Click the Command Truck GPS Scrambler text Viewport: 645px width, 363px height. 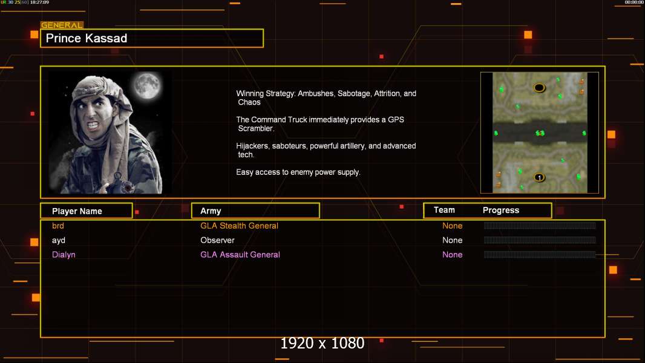point(320,124)
